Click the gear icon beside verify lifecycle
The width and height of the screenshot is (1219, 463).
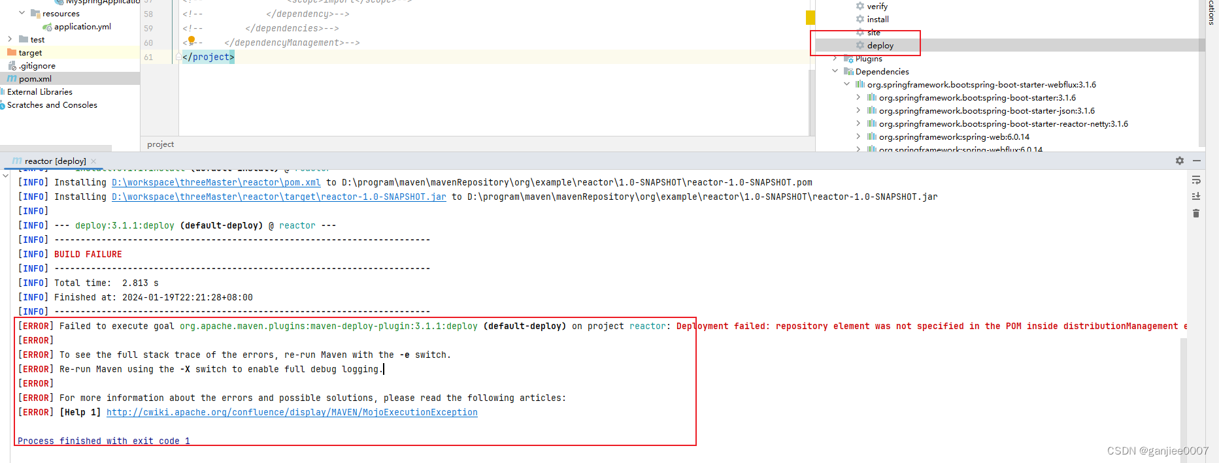pos(860,6)
